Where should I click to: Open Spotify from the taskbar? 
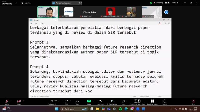click(120, 109)
